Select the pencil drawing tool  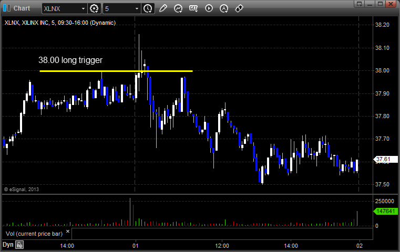(x=163, y=8)
